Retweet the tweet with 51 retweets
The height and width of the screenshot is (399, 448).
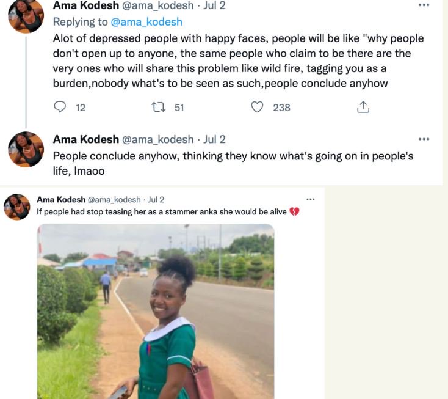(157, 108)
